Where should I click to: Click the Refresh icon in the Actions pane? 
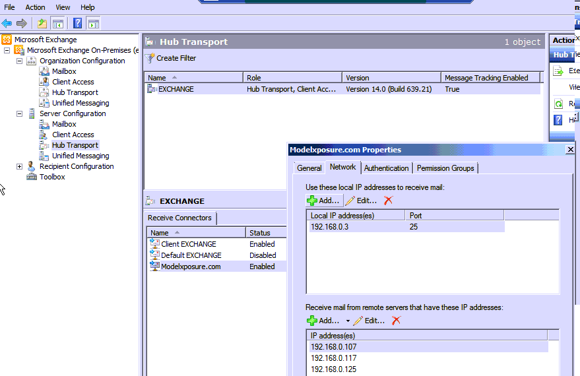tap(558, 104)
